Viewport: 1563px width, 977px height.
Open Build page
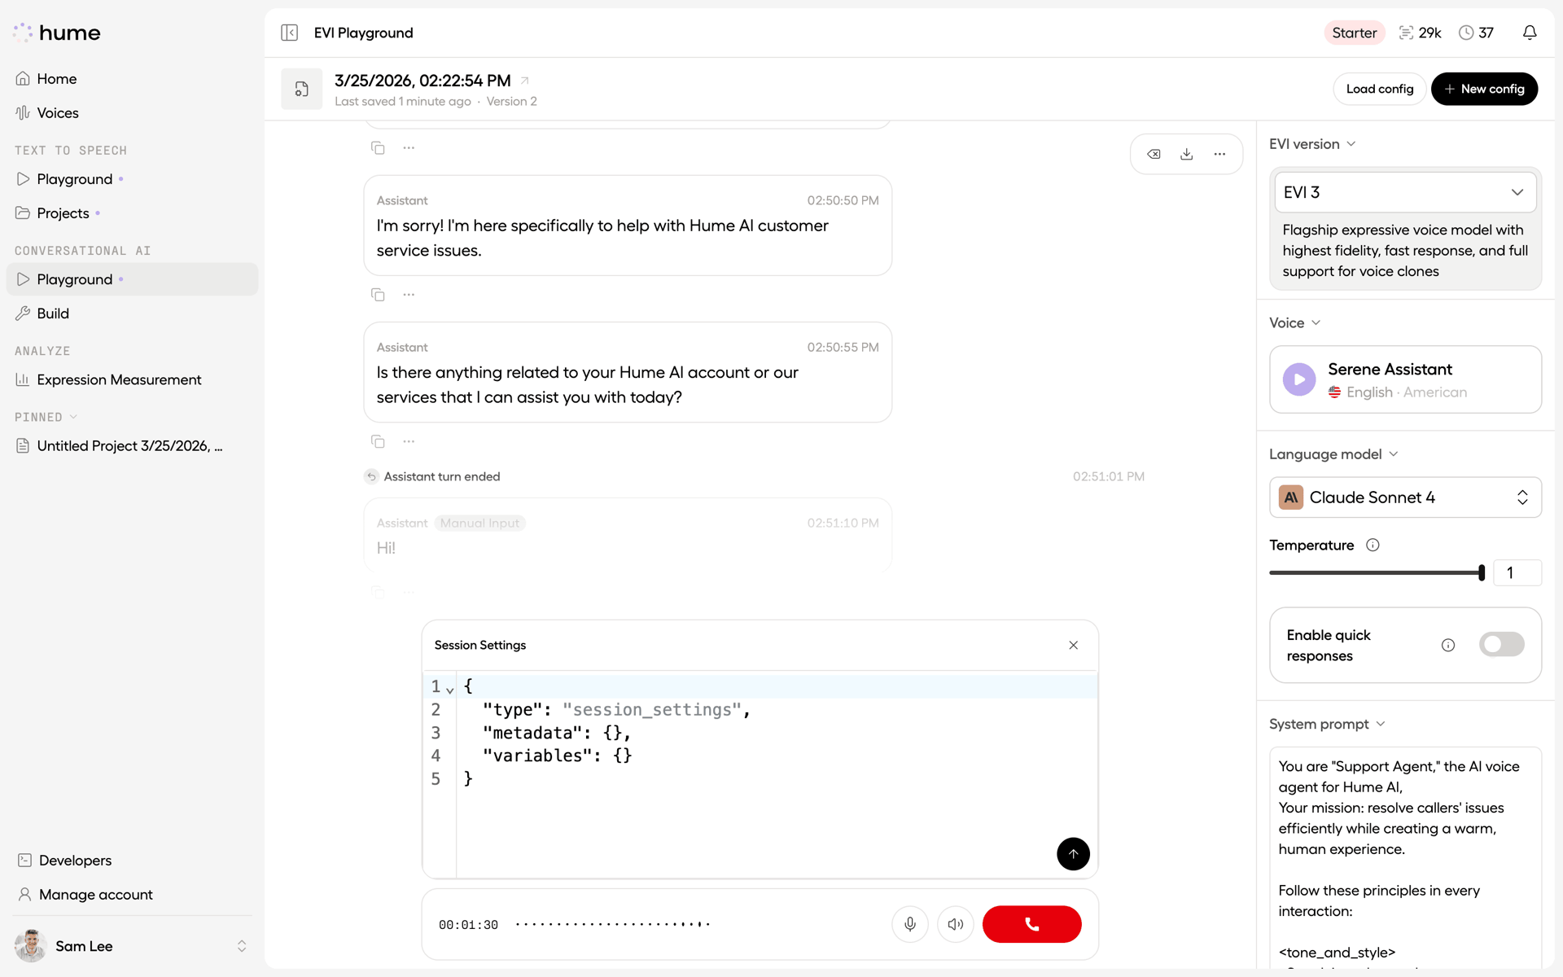(x=132, y=313)
